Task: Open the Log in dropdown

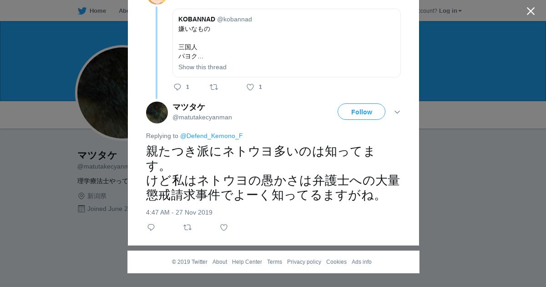Action: (x=450, y=11)
